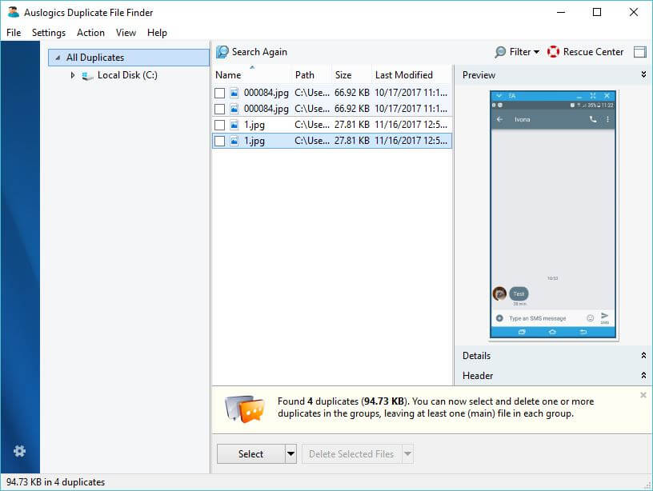
Task: Expand the Details panel section
Action: pyautogui.click(x=643, y=356)
